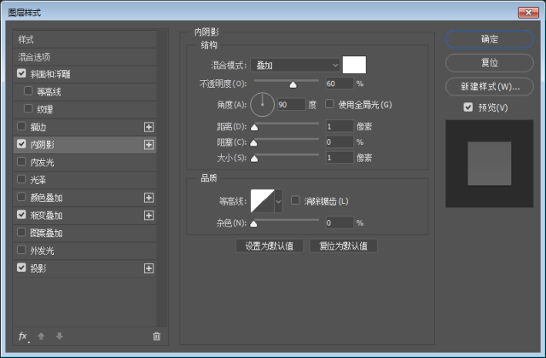The image size is (546, 358).
Task: Add another 投影 effect with plus icon
Action: pyautogui.click(x=148, y=268)
